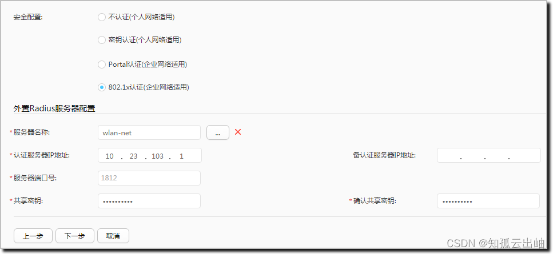Click the IP octet showing 103

[157, 156]
